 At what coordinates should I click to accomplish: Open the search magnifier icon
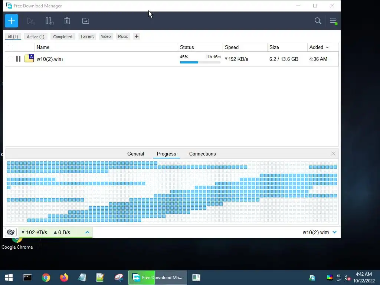click(318, 21)
